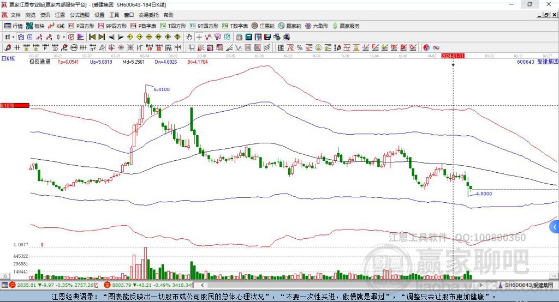Click the 4.8000 low price label

[x=484, y=194]
